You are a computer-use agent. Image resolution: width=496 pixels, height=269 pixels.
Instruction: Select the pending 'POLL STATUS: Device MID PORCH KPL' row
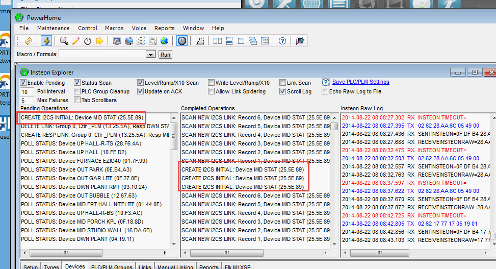point(95,222)
